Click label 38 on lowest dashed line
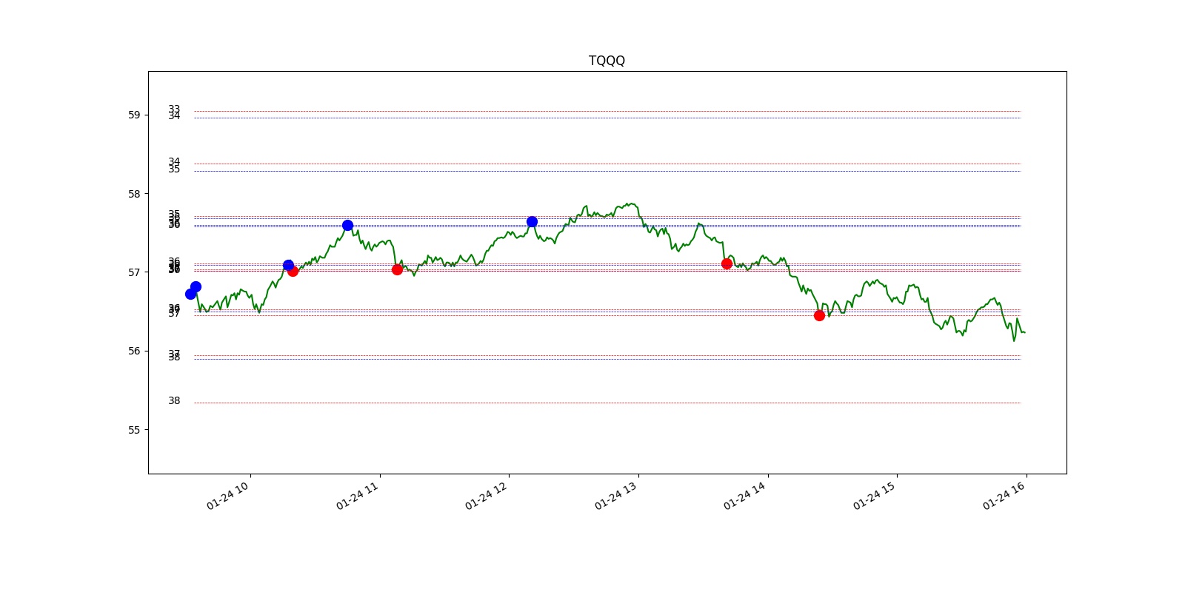Image resolution: width=1185 pixels, height=592 pixels. click(174, 400)
